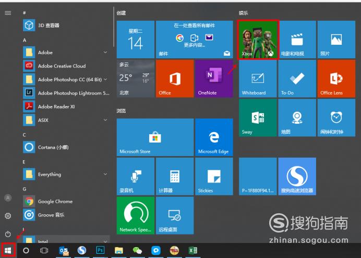The image size is (361, 258).
Task: Open the Xbox tile
Action: 258,40
